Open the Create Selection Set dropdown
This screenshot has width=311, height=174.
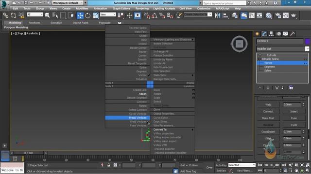pos(198,14)
